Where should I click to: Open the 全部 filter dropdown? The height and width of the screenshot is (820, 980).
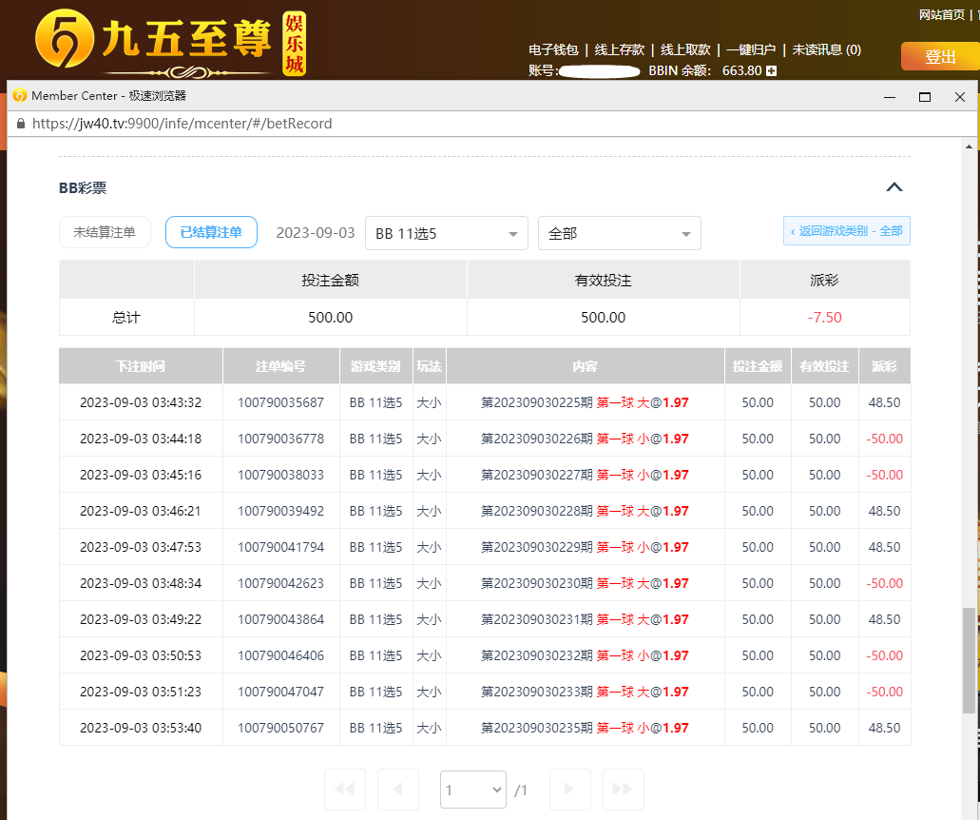(x=619, y=233)
